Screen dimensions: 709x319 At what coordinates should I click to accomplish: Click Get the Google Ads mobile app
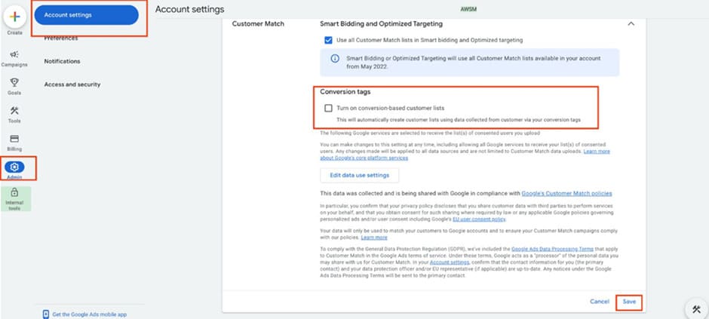click(88, 314)
